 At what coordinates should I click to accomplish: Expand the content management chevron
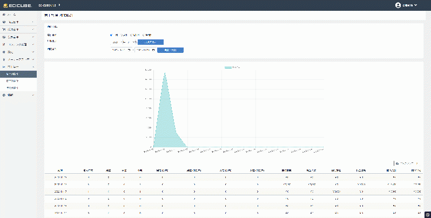(x=33, y=44)
